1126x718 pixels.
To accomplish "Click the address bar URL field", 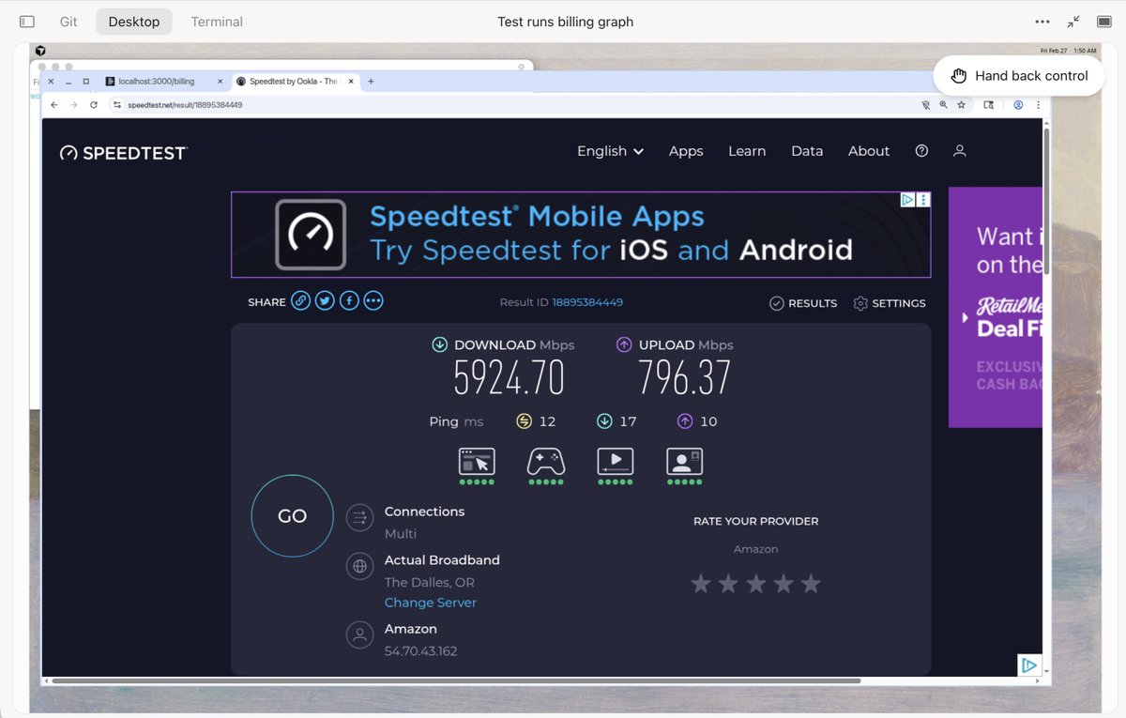I will (516, 105).
